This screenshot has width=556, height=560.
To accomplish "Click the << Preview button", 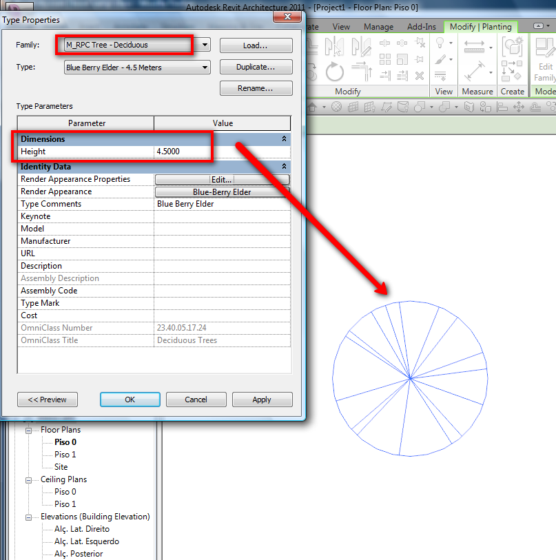I will (x=48, y=400).
